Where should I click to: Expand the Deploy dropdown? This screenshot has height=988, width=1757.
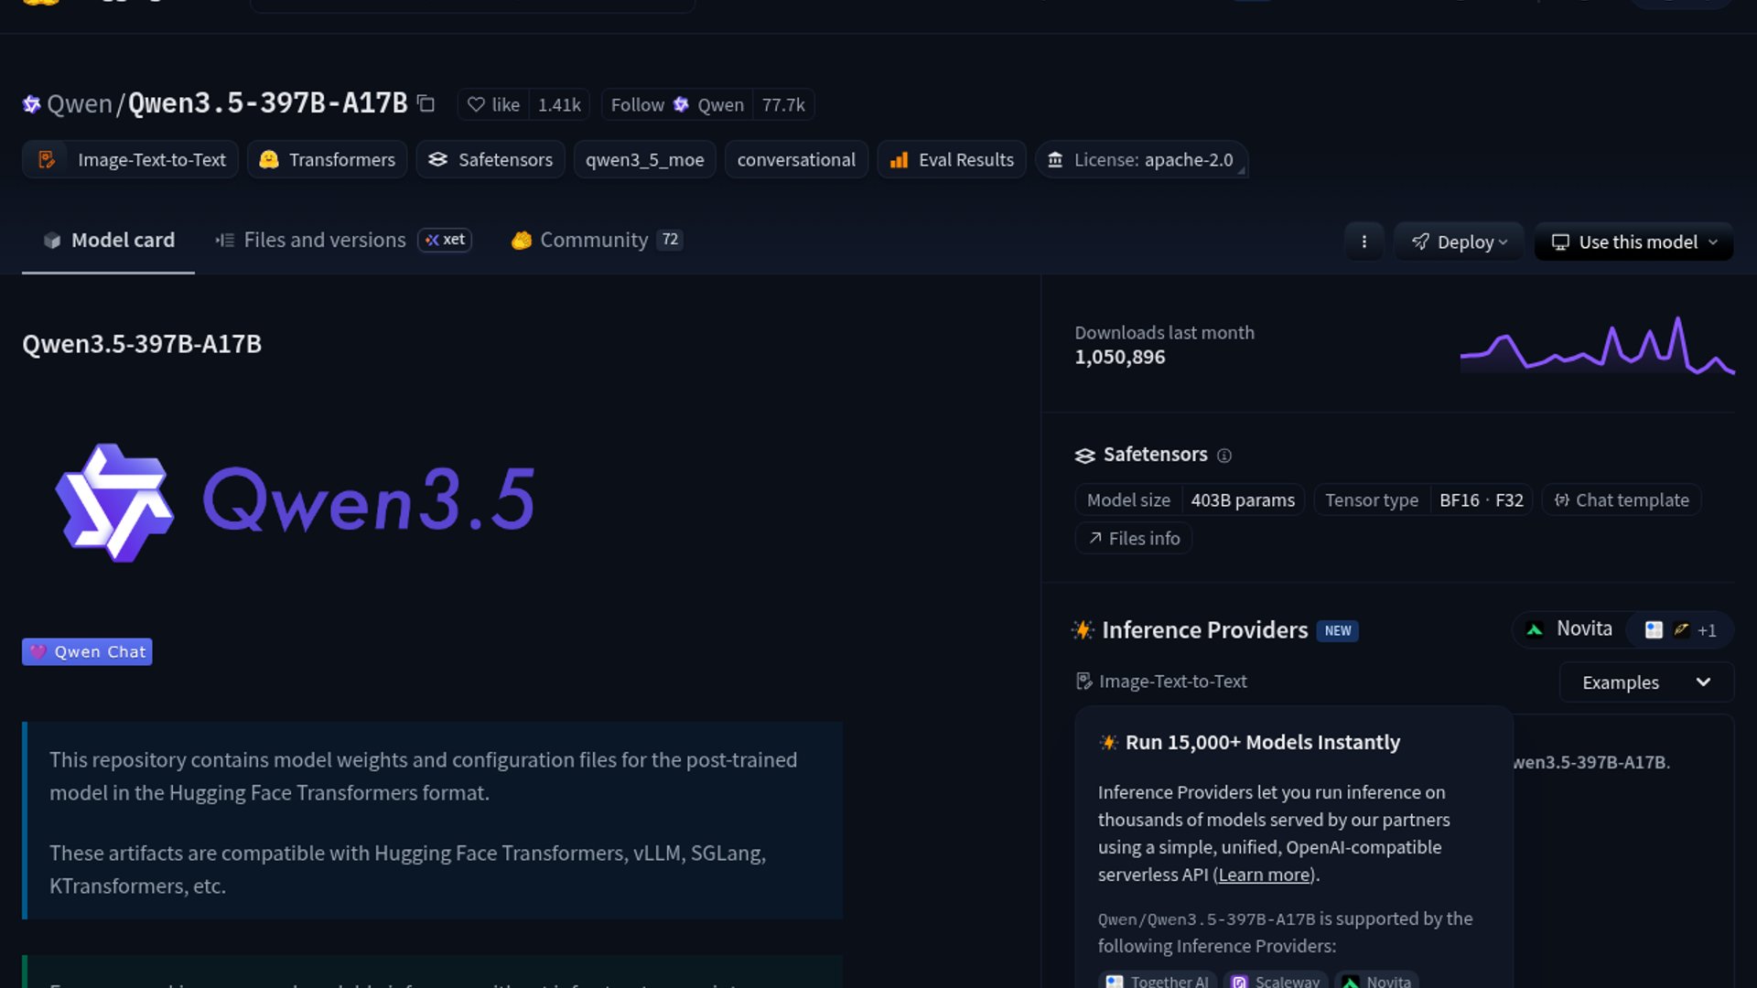pos(1459,242)
